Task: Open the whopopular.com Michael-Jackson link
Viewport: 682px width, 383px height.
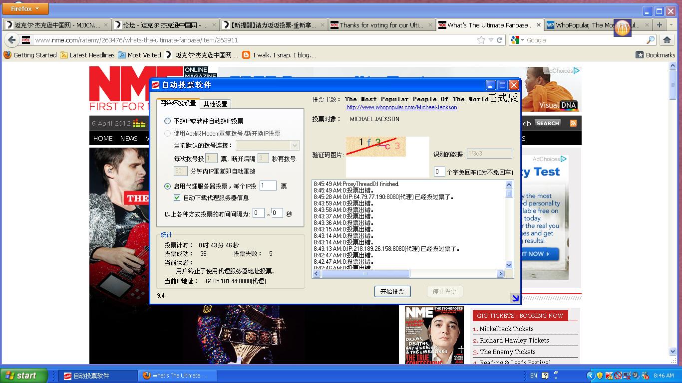Action: pos(401,107)
